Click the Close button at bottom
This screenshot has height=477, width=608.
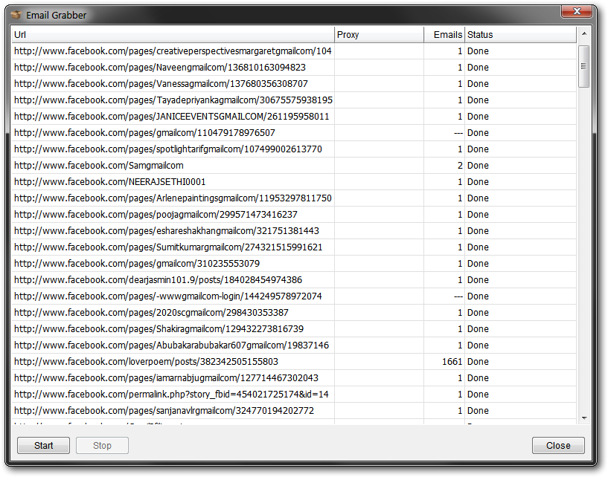[558, 445]
